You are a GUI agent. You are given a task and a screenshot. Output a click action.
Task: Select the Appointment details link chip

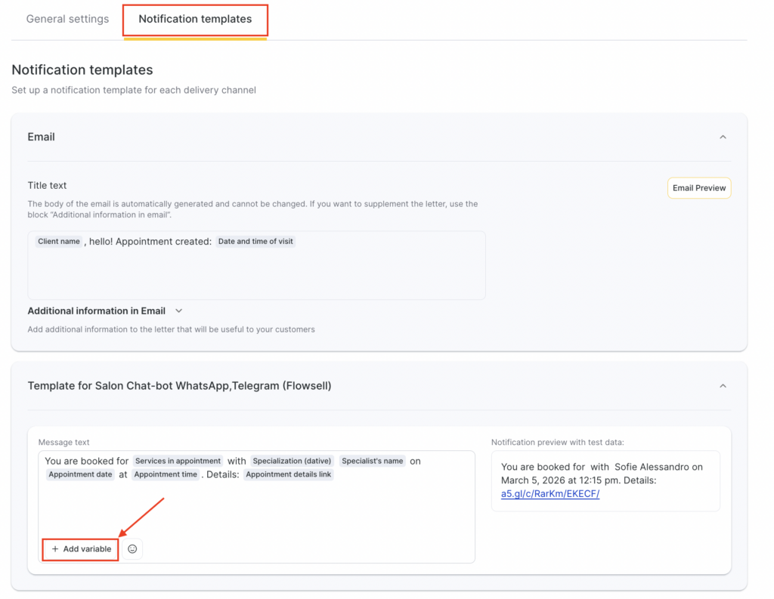[x=288, y=474]
